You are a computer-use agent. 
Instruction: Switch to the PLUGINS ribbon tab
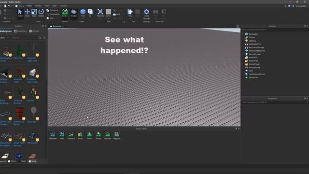[63, 6]
